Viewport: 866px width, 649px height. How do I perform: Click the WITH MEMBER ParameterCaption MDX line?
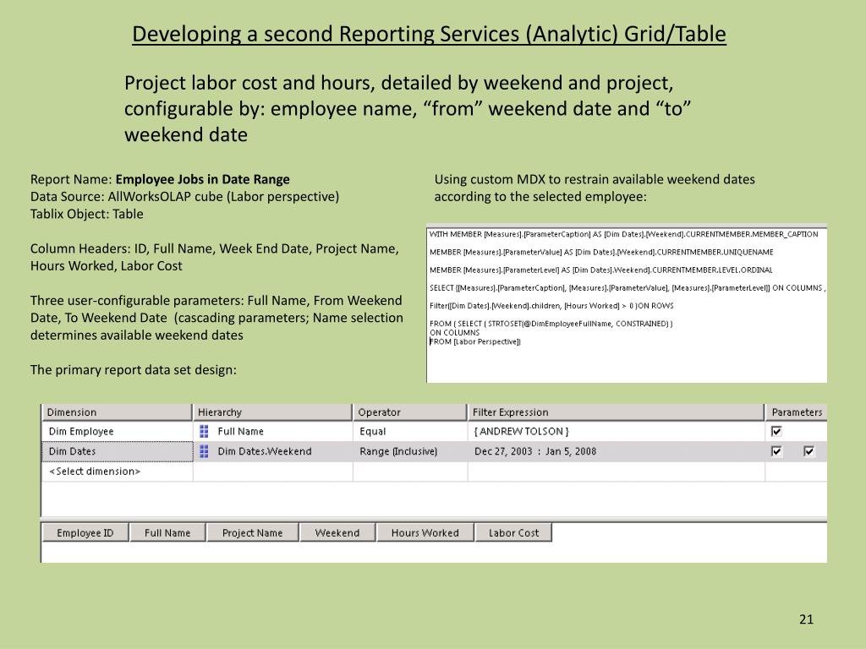click(623, 234)
